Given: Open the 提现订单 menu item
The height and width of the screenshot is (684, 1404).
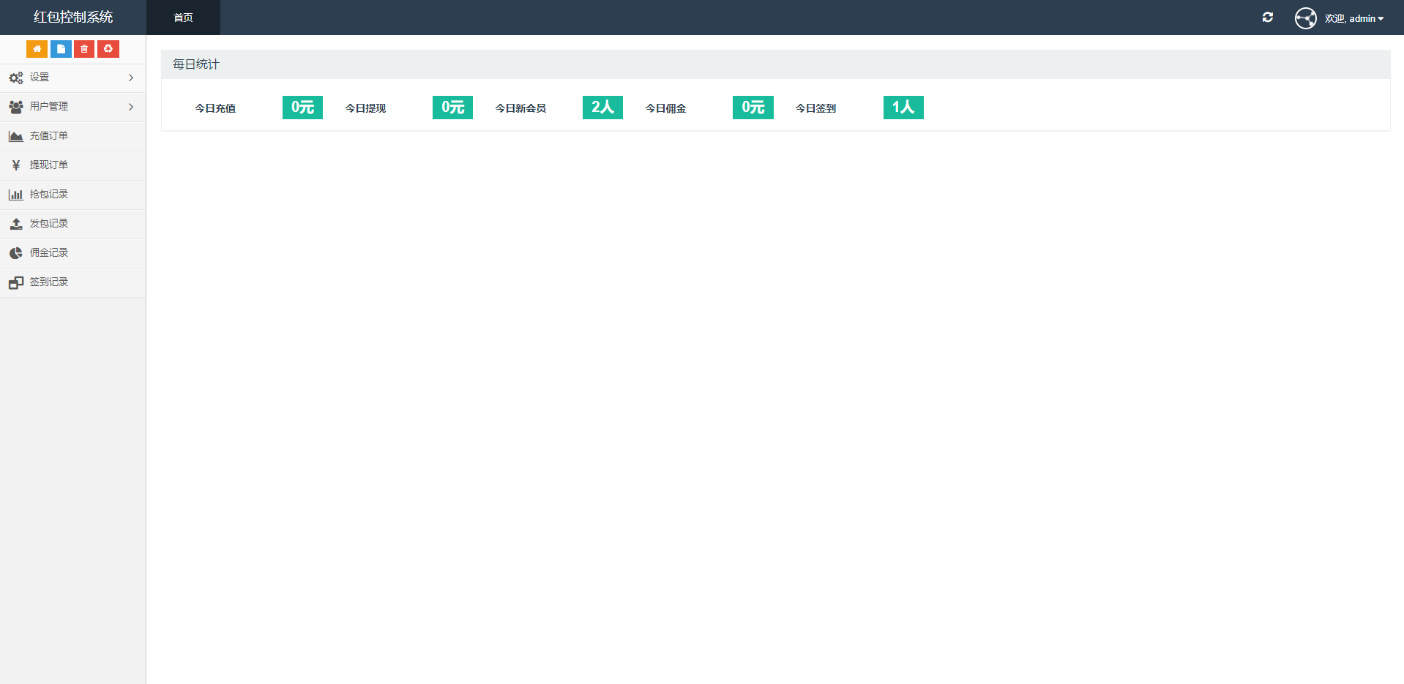Looking at the screenshot, I should tap(73, 165).
